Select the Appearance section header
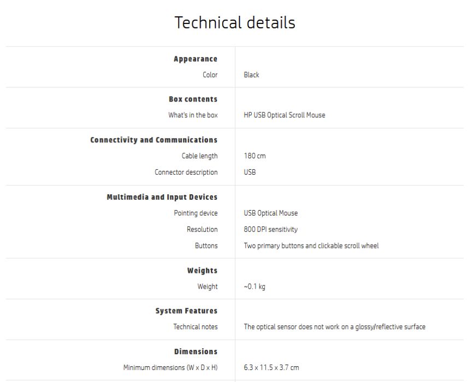The height and width of the screenshot is (382, 473). (196, 59)
